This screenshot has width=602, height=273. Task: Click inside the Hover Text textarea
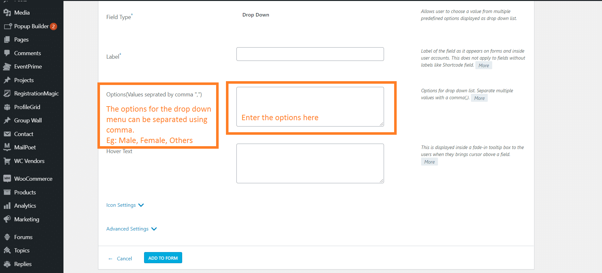coord(310,163)
